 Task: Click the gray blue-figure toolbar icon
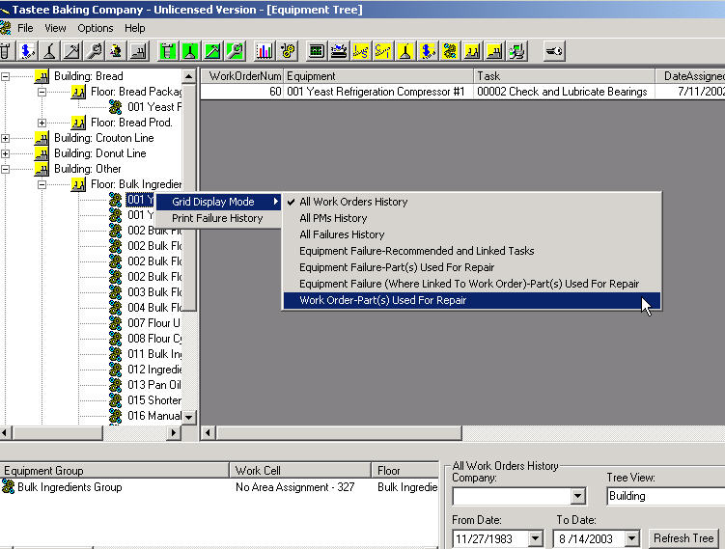27,51
